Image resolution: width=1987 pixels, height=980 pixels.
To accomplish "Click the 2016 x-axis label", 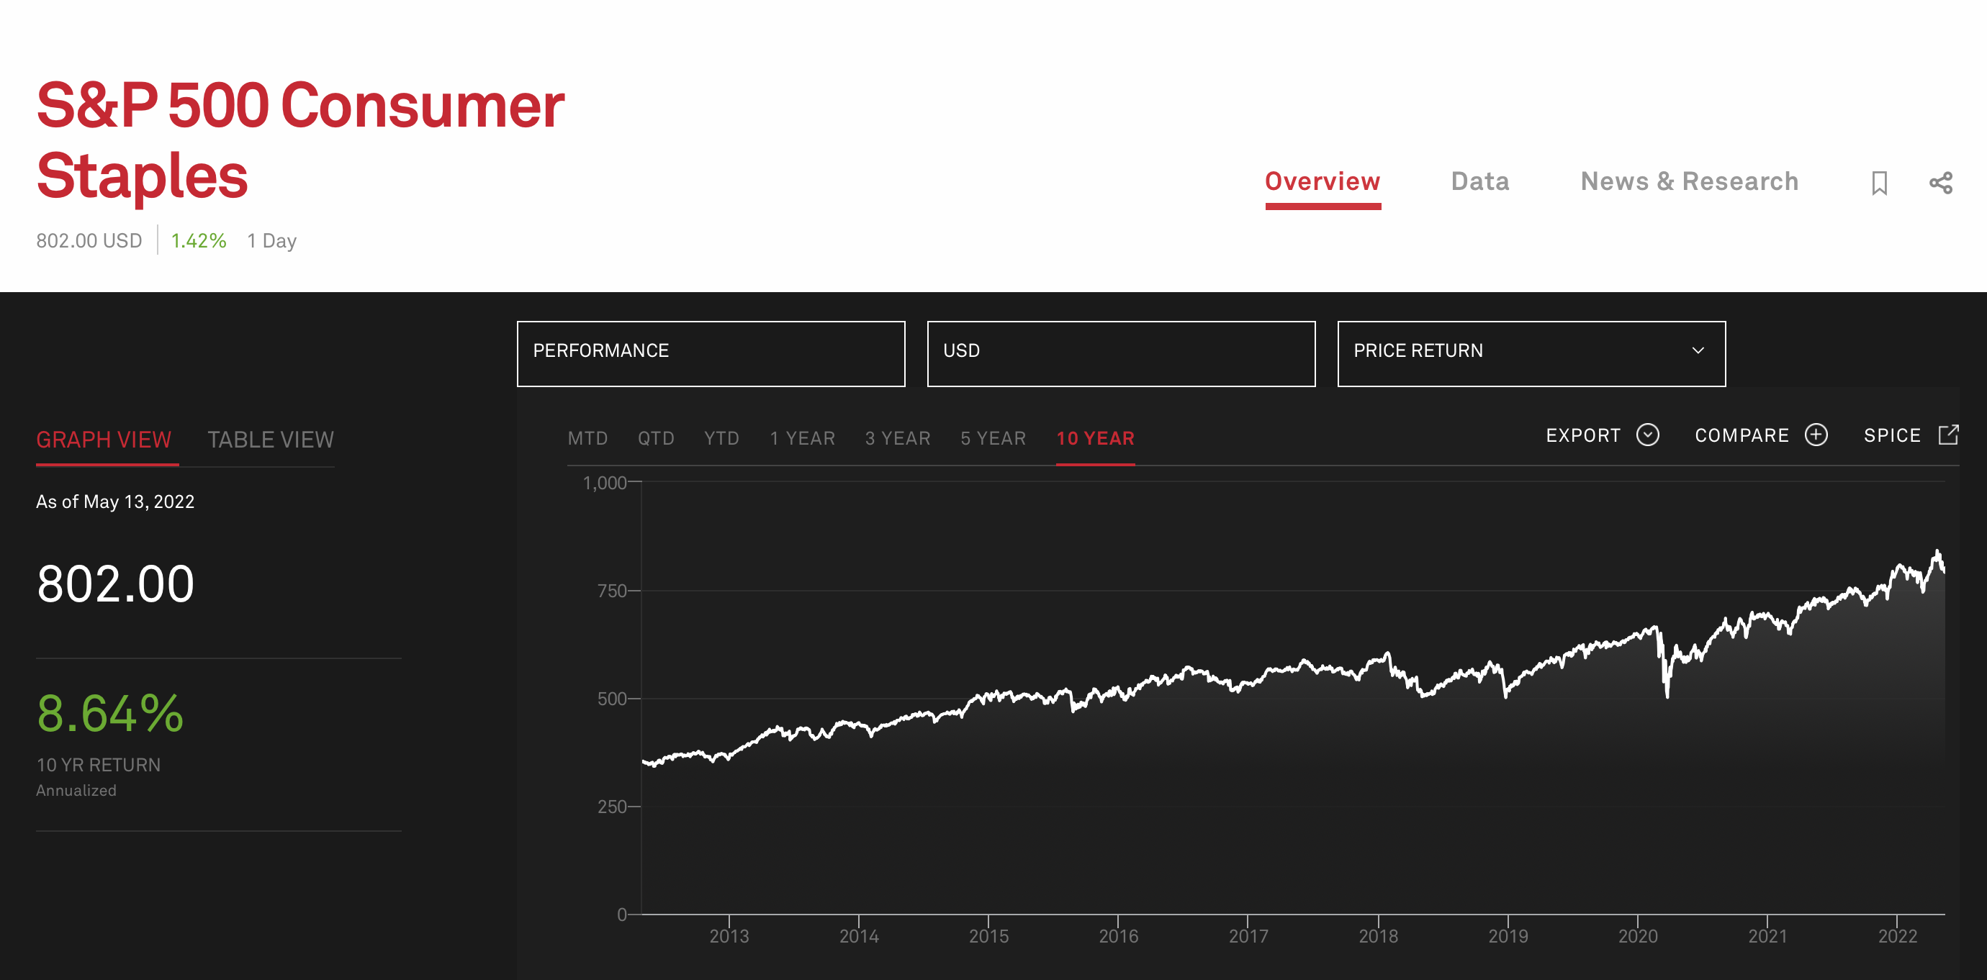I will (1117, 936).
